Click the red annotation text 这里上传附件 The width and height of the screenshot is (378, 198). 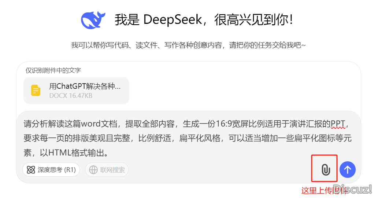pos(322,191)
